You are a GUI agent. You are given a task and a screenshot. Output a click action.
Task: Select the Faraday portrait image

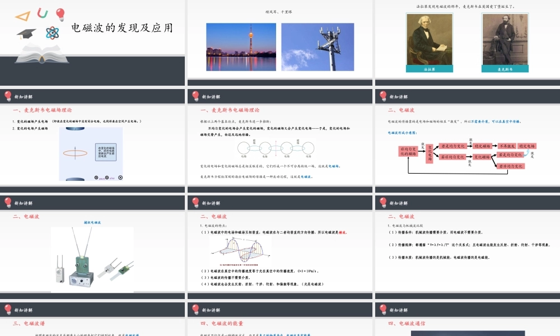[430, 39]
